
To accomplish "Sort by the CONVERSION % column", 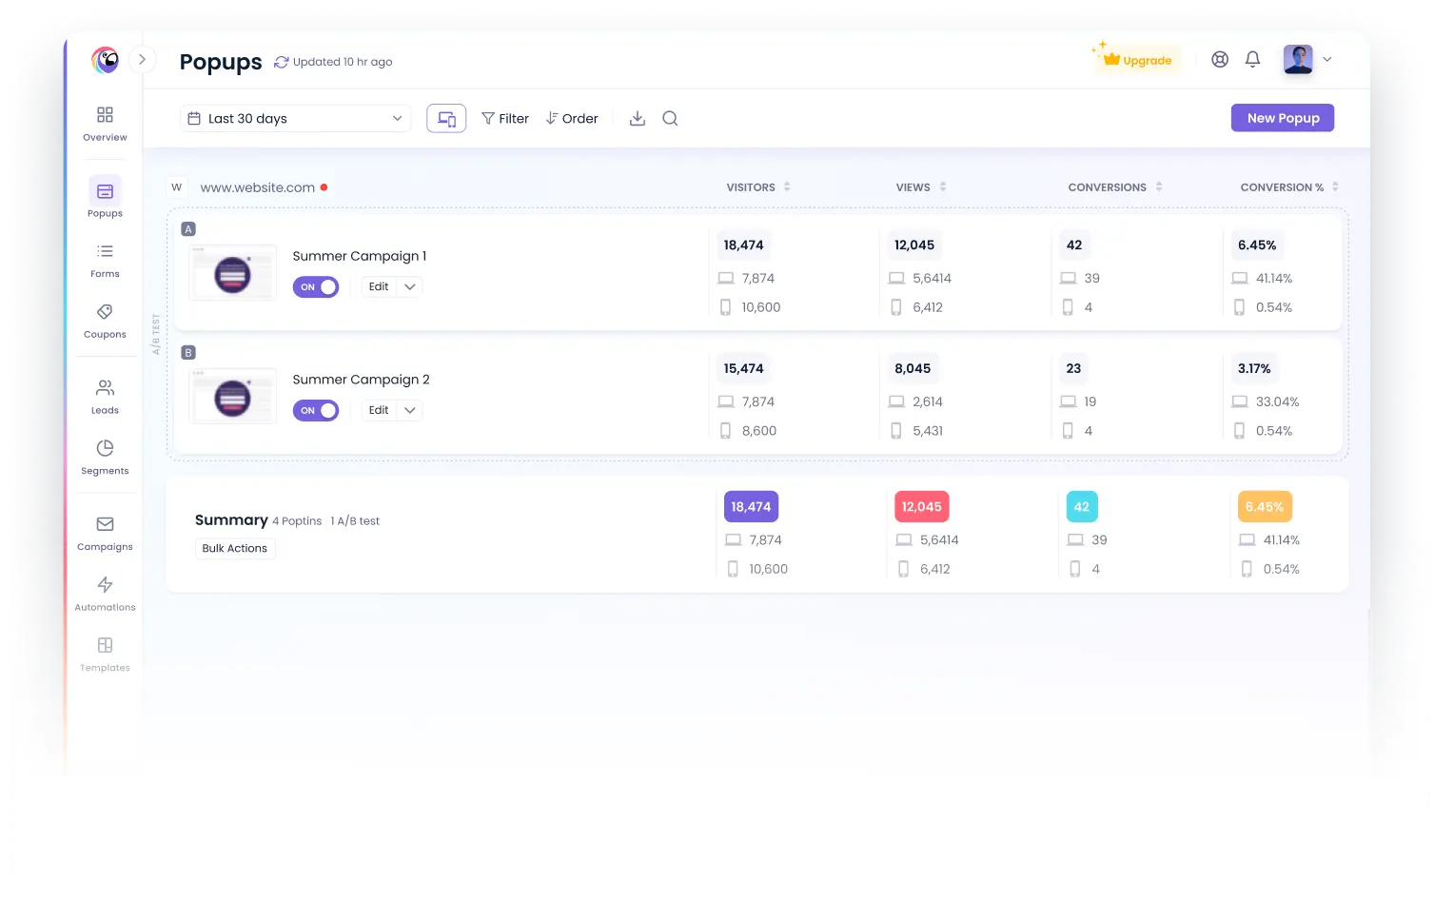I will (1289, 187).
